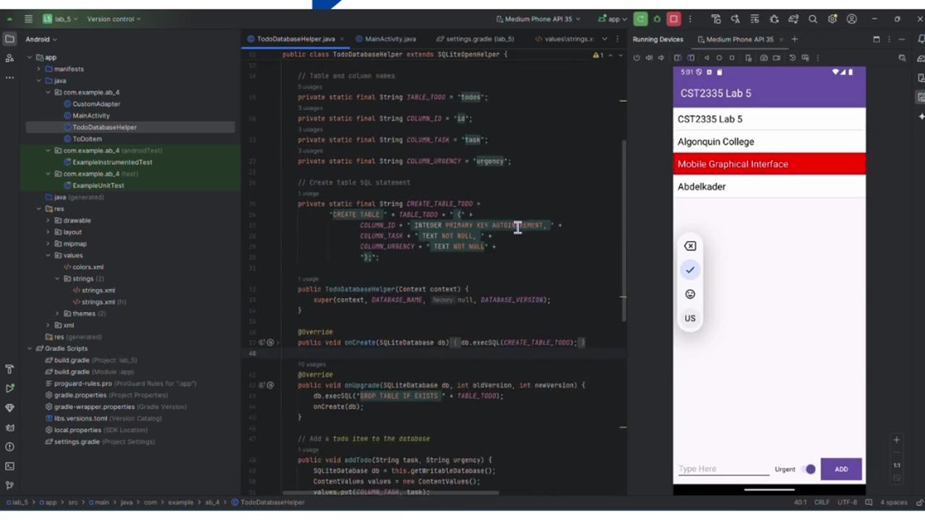The image size is (925, 520).
Task: Open the lab_5 project dropdown
Action: tap(61, 19)
